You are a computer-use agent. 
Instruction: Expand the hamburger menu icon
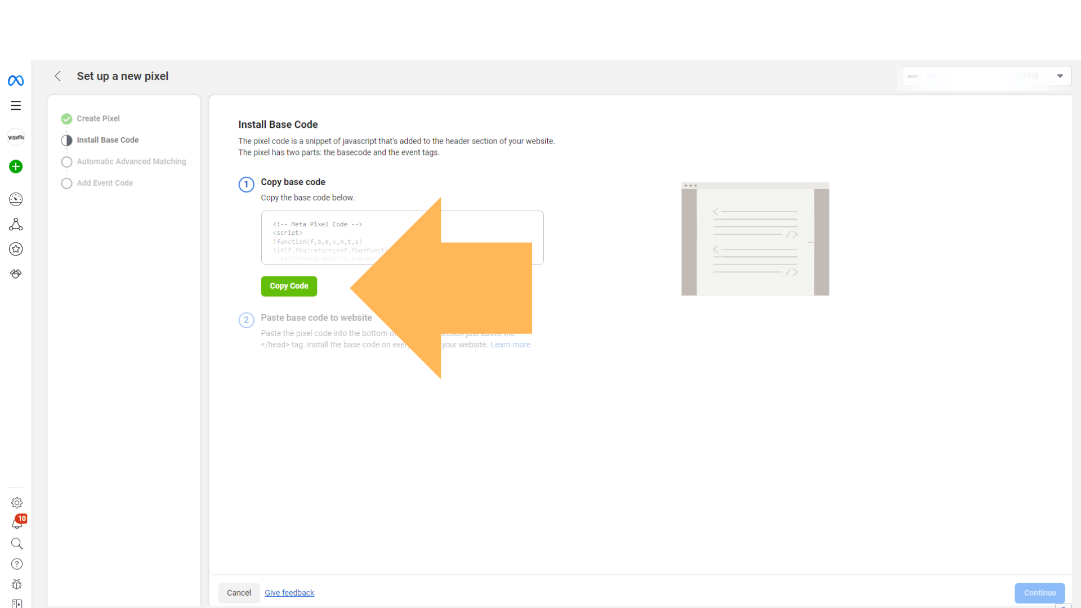pyautogui.click(x=16, y=105)
